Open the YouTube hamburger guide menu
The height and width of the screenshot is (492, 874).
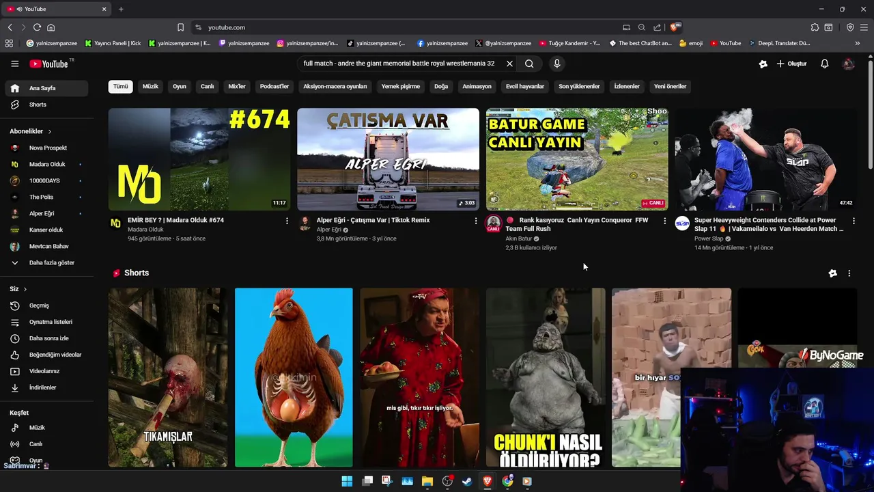pyautogui.click(x=14, y=64)
